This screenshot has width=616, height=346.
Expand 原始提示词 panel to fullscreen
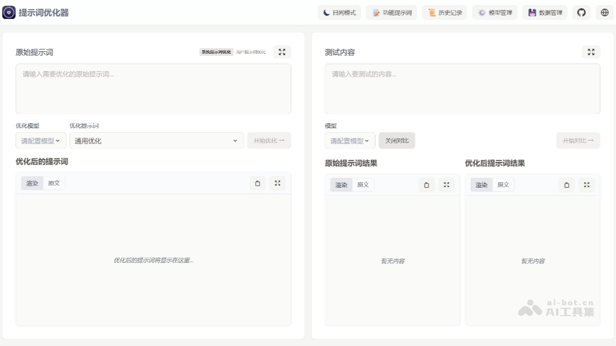pos(281,52)
